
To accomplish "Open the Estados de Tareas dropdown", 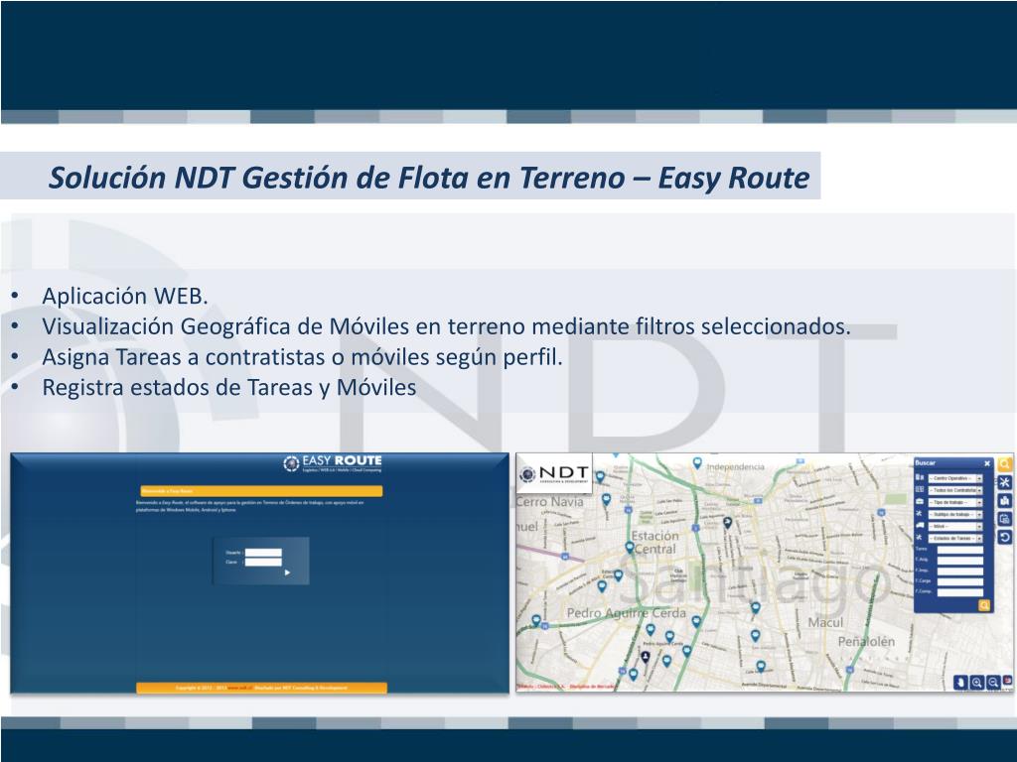I will (x=955, y=539).
